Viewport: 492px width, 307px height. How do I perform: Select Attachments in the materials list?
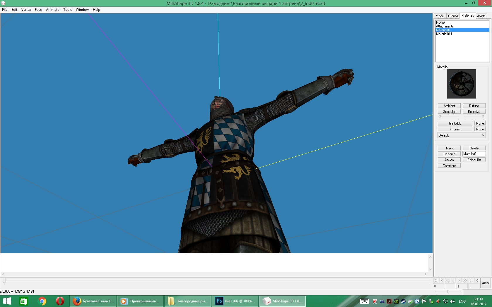point(462,26)
